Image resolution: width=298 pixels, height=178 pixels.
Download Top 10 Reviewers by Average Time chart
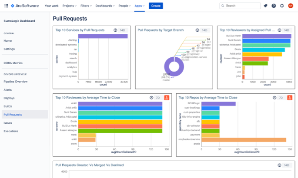click(x=167, y=98)
